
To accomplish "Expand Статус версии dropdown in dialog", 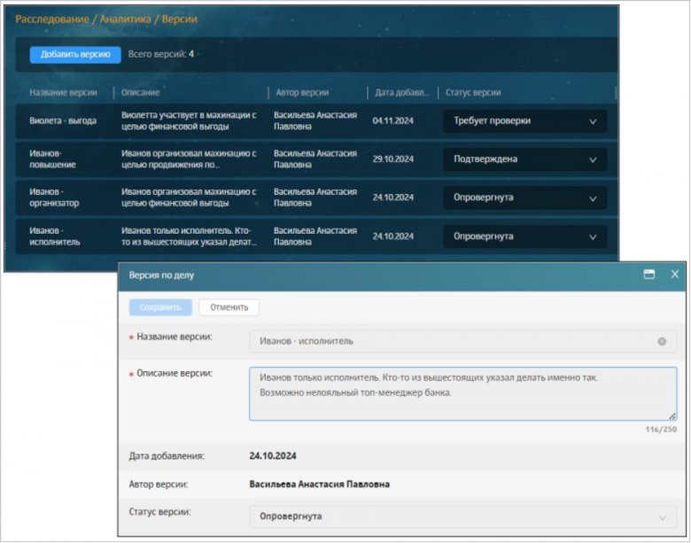I will pyautogui.click(x=462, y=516).
